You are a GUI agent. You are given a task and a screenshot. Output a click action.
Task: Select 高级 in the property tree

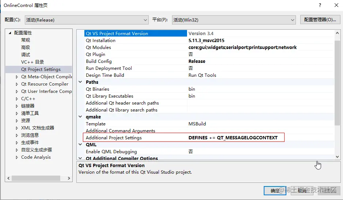(26, 47)
